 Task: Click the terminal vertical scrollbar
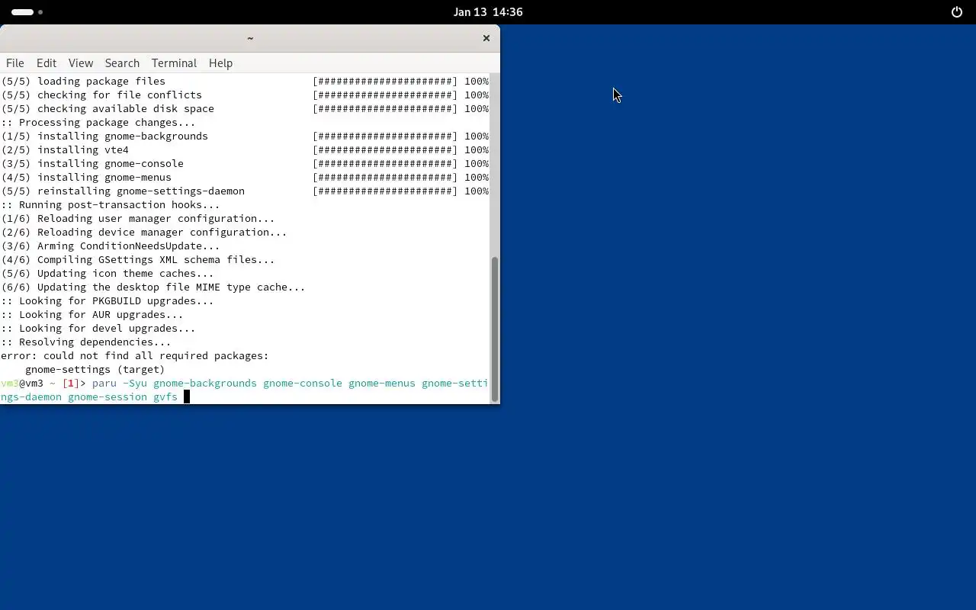click(495, 328)
